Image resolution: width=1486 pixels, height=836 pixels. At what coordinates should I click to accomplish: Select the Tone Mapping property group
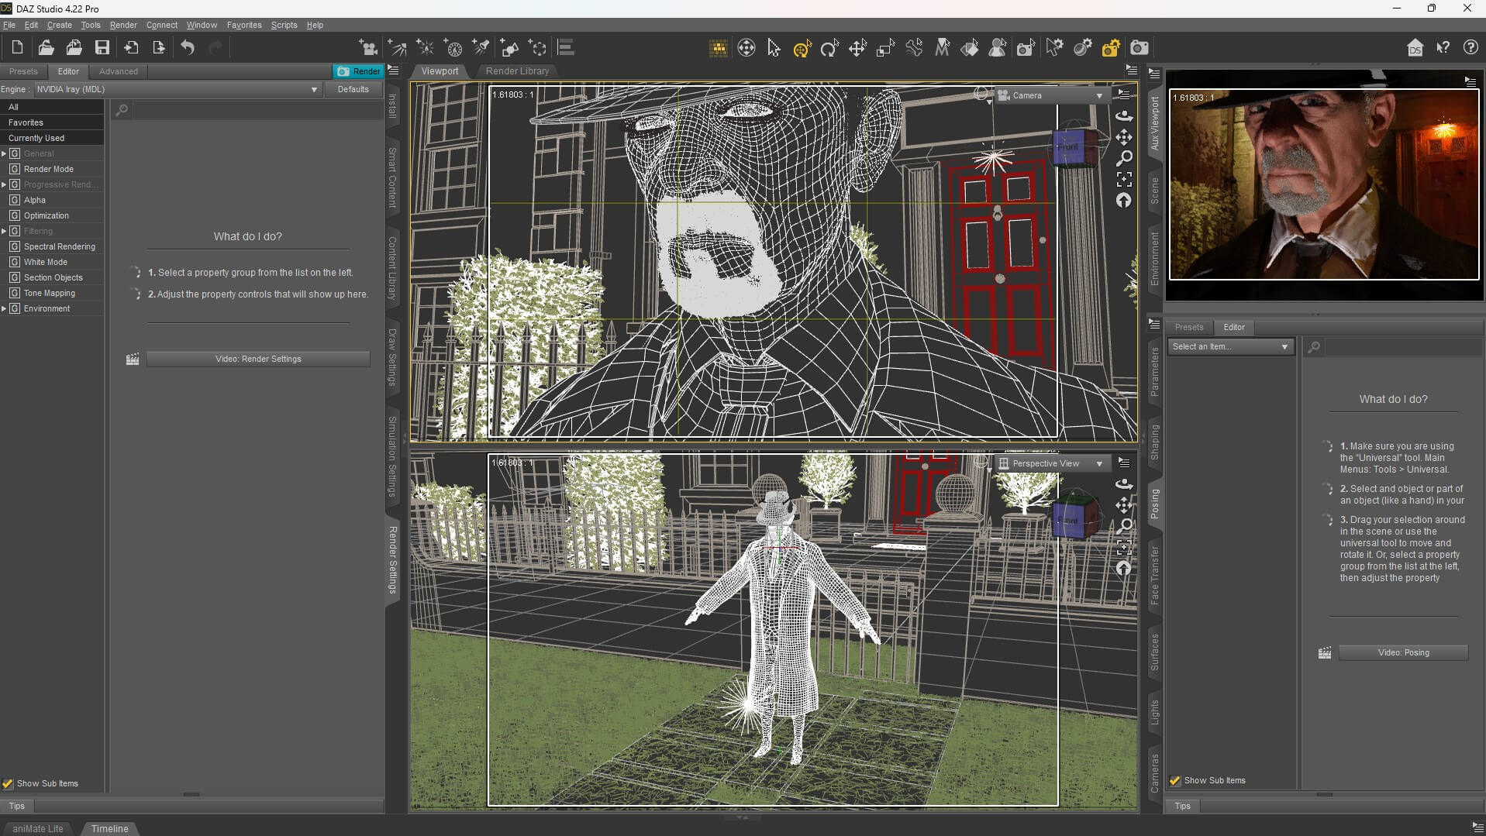(x=50, y=293)
